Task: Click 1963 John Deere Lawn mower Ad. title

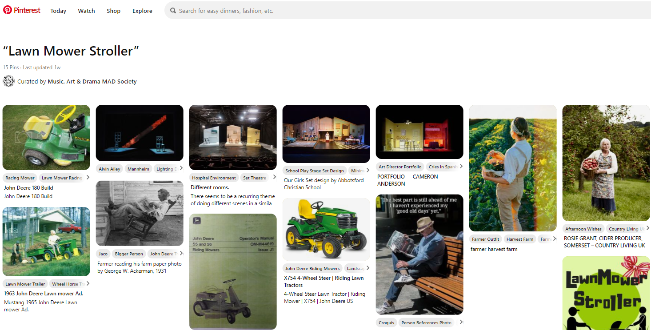Action: click(x=44, y=294)
